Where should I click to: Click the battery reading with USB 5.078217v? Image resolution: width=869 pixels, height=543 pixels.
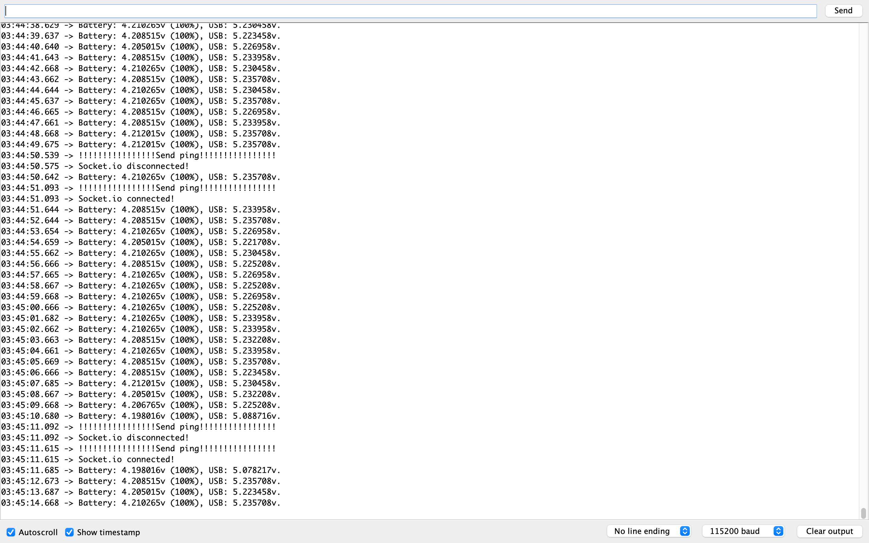[140, 470]
